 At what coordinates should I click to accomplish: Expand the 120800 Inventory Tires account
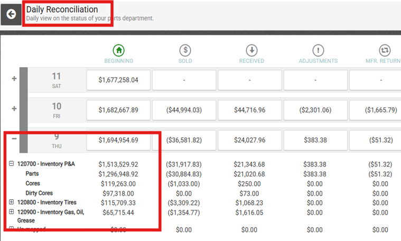pos(11,202)
